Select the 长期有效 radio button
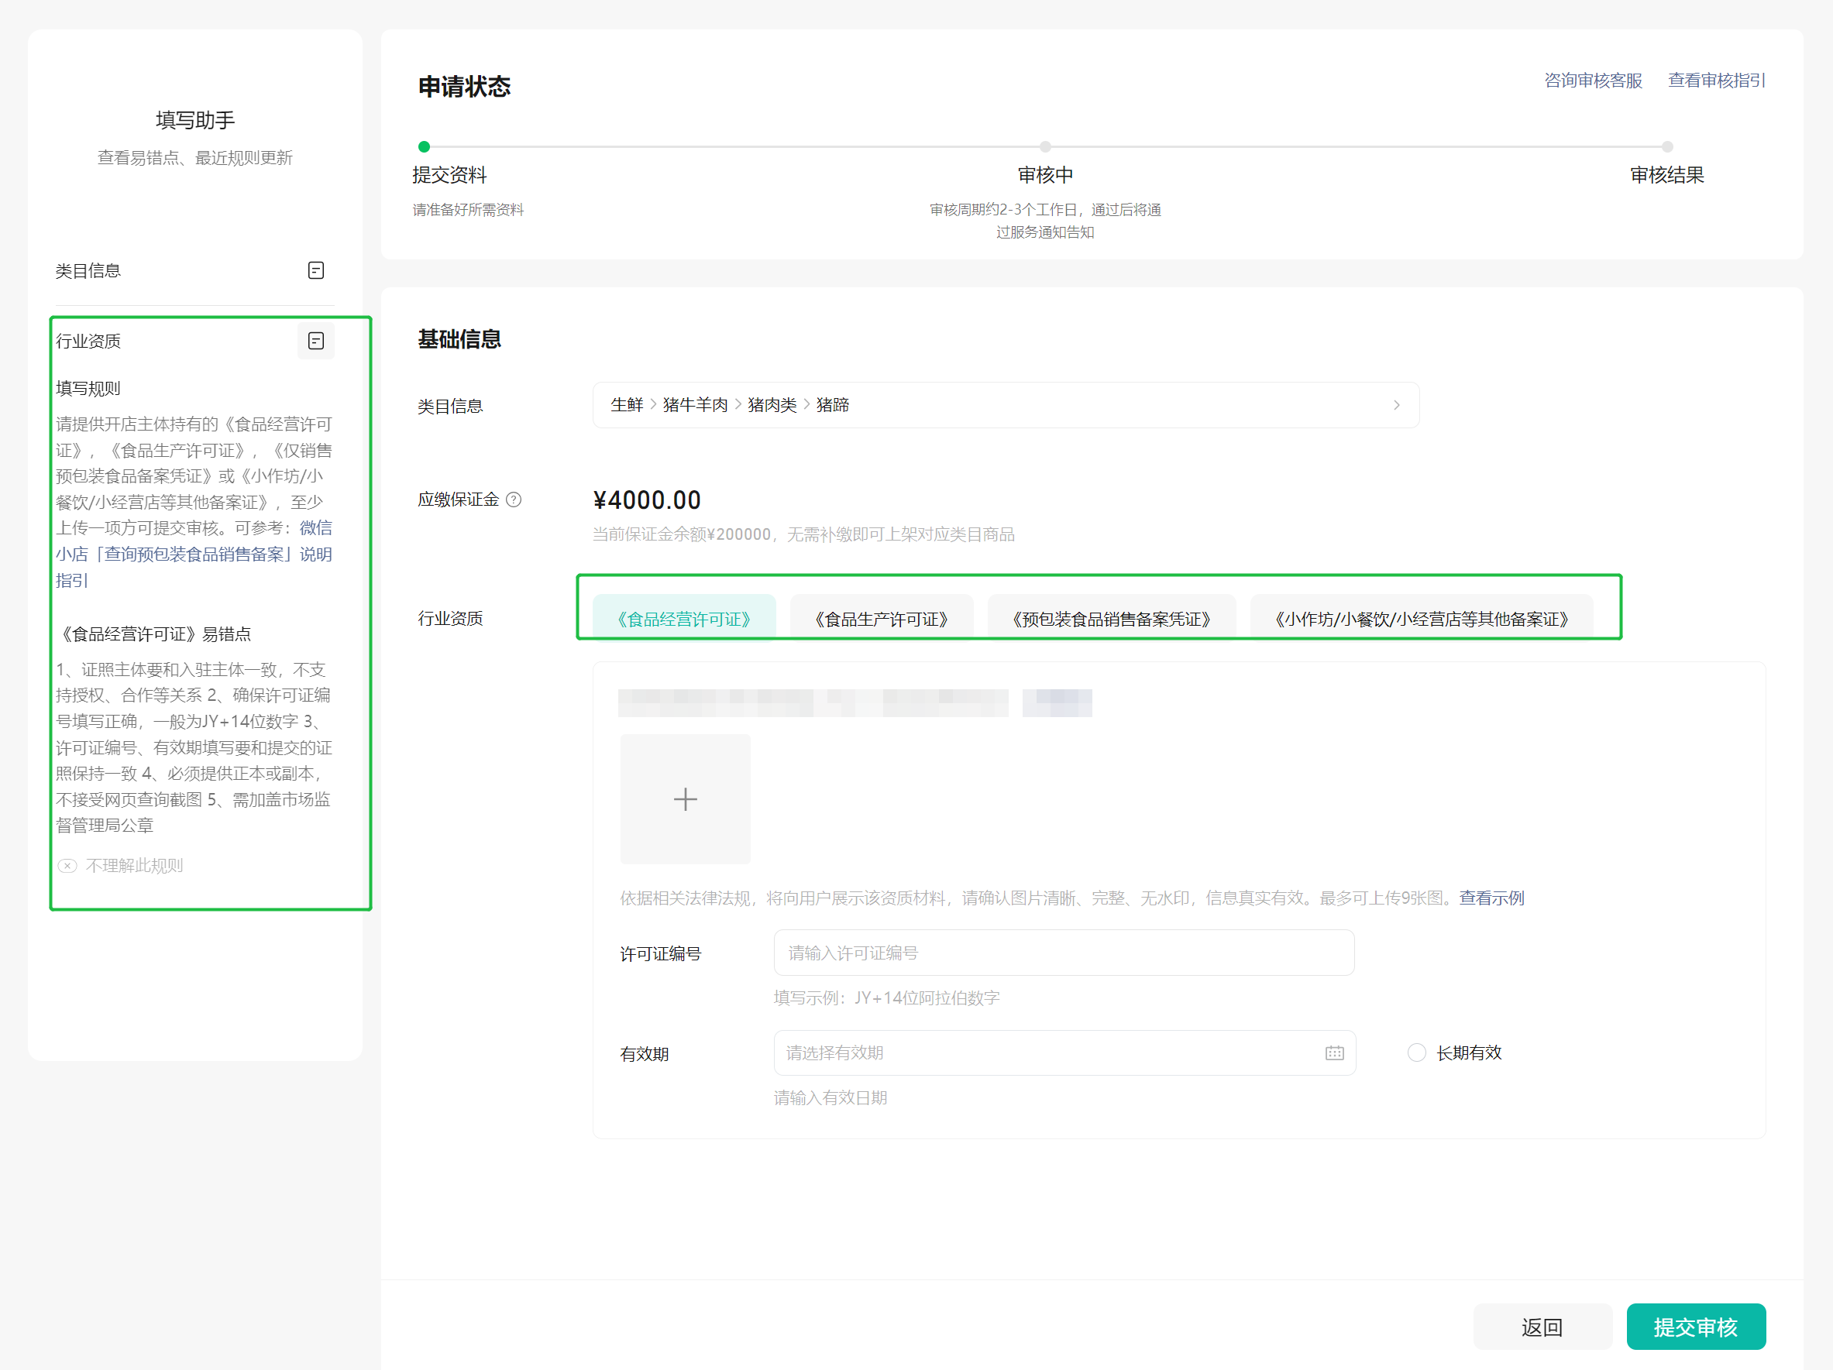Viewport: 1833px width, 1370px height. pyautogui.click(x=1416, y=1052)
